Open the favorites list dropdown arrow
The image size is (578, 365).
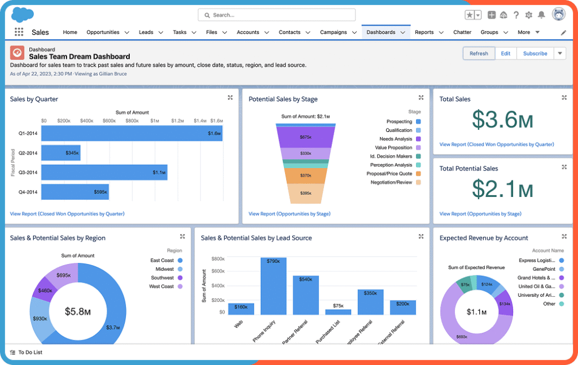[x=478, y=15]
